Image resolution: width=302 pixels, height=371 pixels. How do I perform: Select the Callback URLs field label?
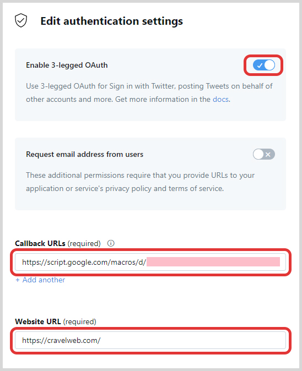pos(40,243)
